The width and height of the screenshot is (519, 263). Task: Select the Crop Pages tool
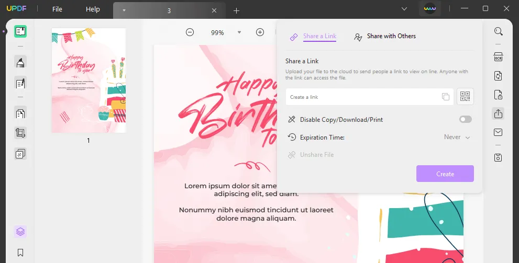20,133
